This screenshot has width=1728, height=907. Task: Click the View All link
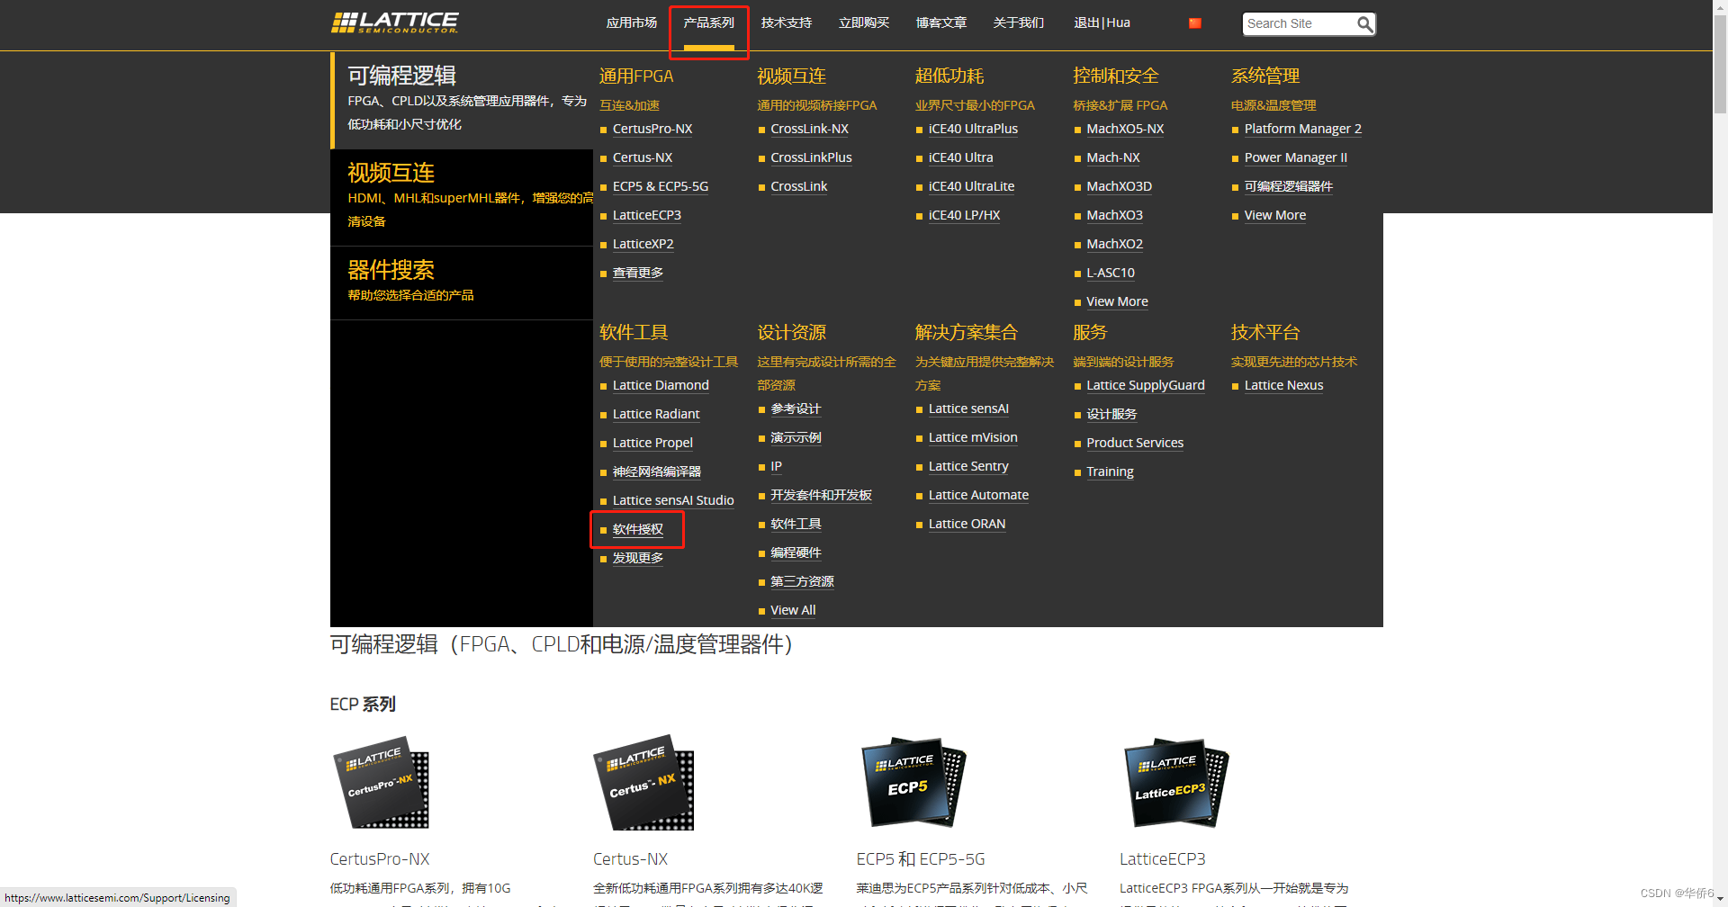[793, 611]
